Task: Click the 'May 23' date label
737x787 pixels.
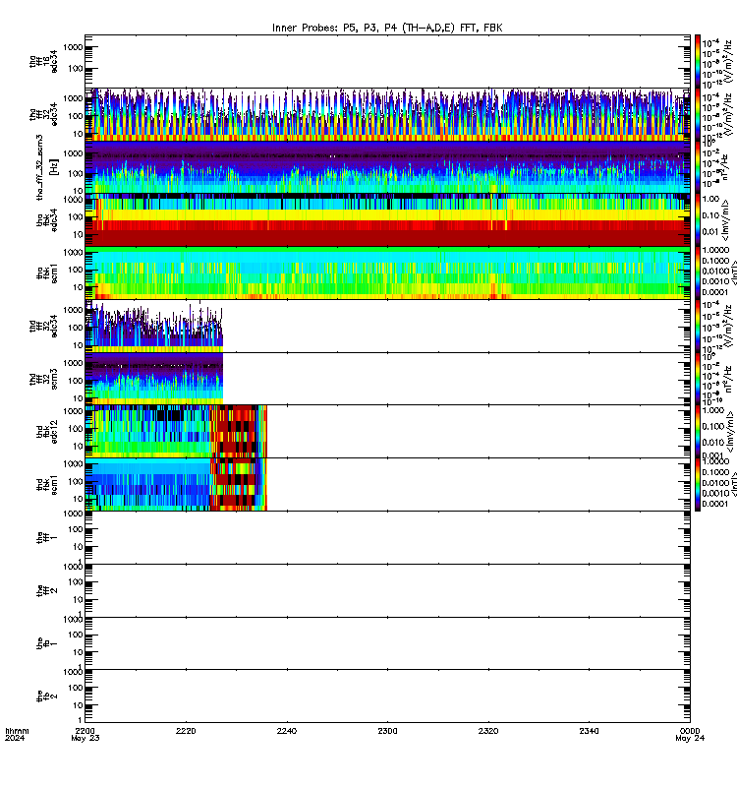Action: pos(85,739)
